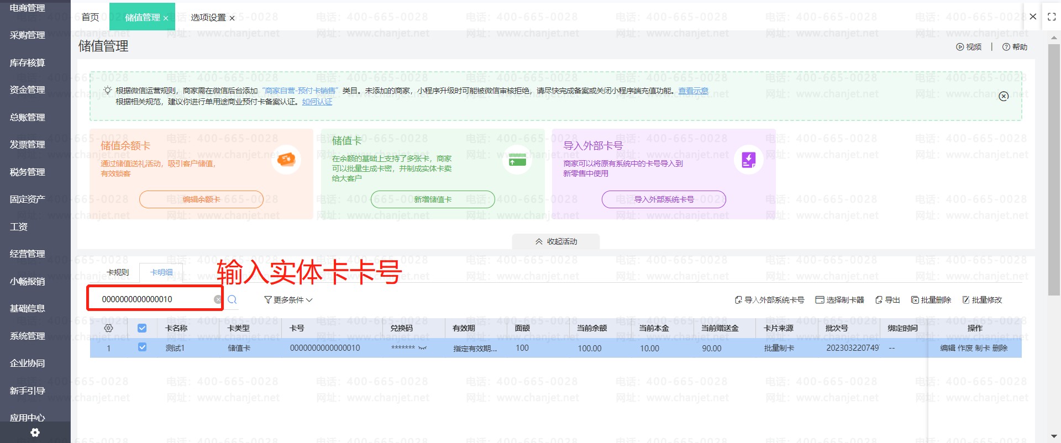Click the 新增储值卡 button
Image resolution: width=1061 pixels, height=443 pixels.
tap(433, 199)
